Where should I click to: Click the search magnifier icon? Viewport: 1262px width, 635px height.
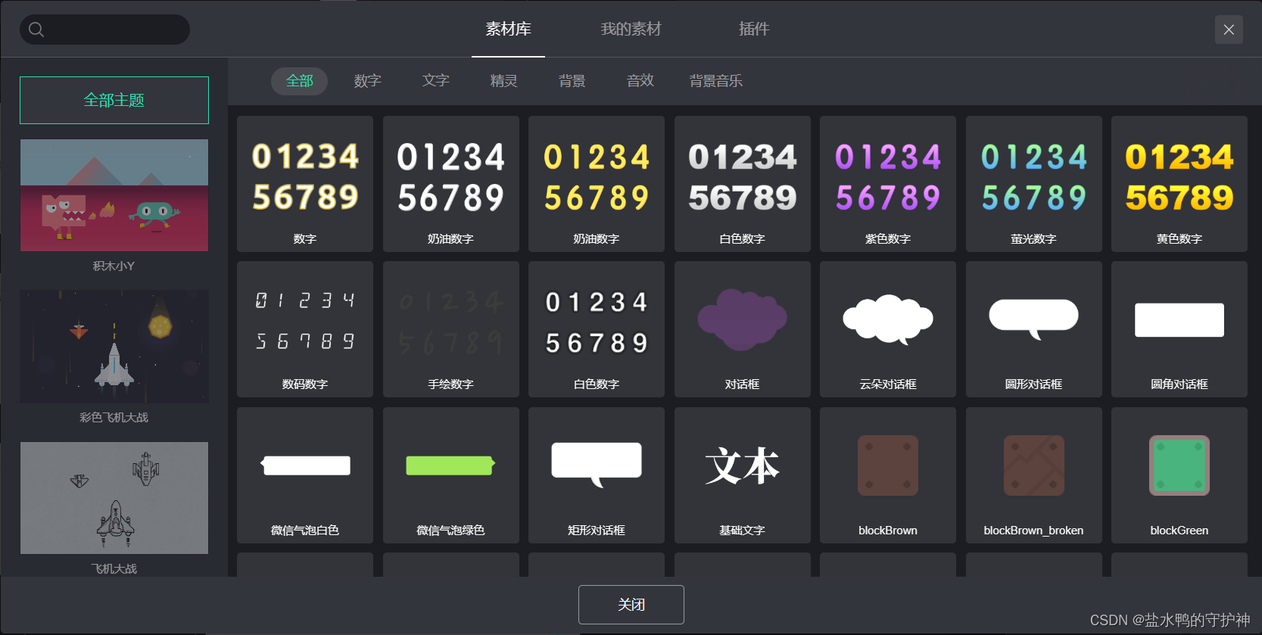36,30
